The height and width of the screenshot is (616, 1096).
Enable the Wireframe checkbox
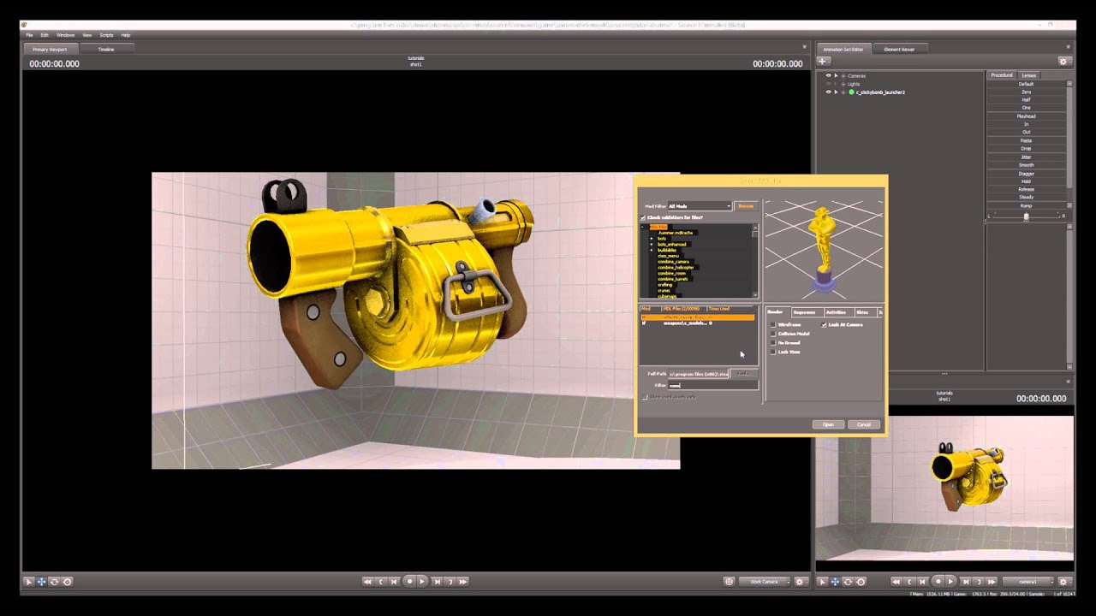tap(773, 324)
